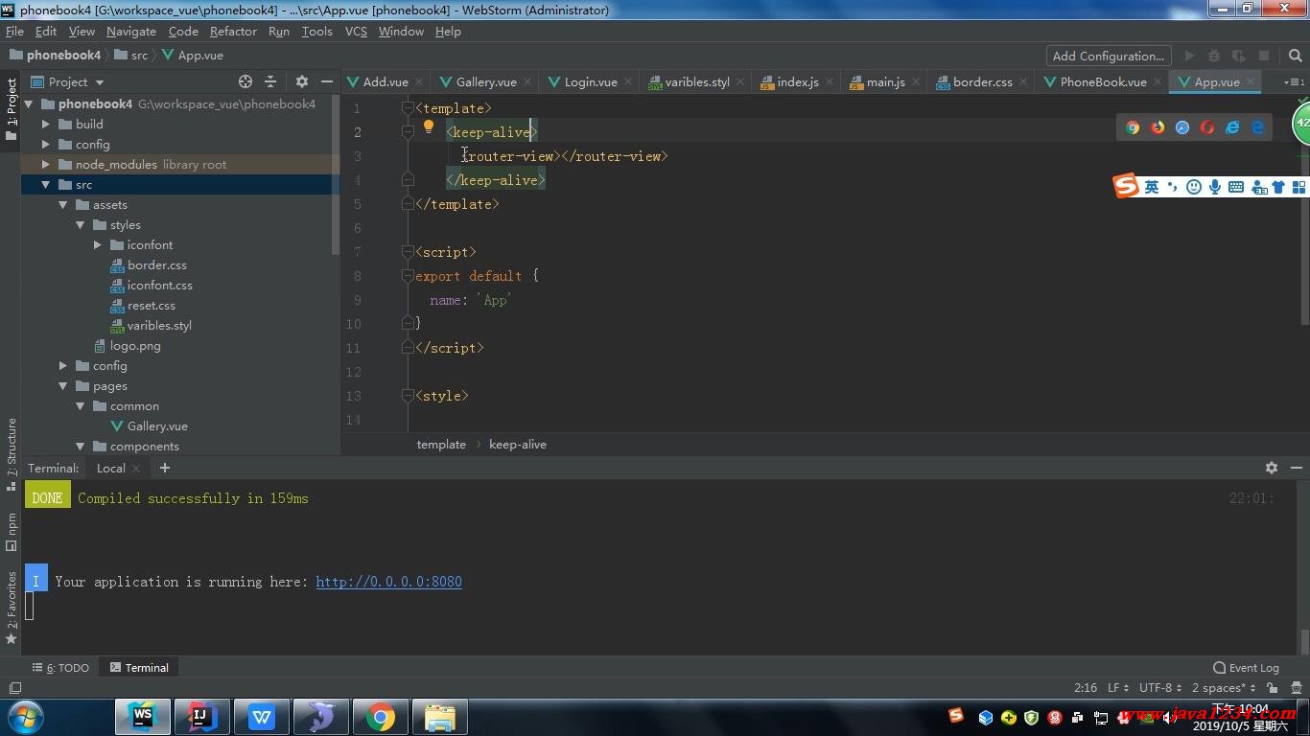Viewport: 1310px width, 736px height.
Task: Click Windows Start button
Action: tap(24, 716)
